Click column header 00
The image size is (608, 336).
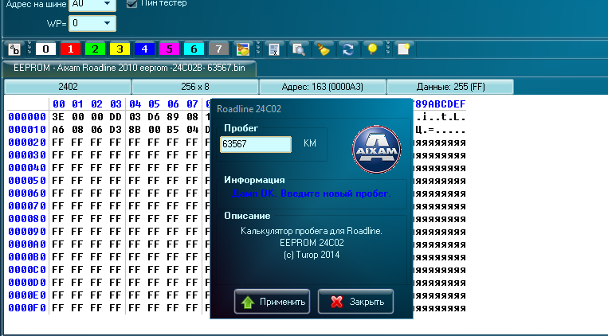pyautogui.click(x=58, y=104)
